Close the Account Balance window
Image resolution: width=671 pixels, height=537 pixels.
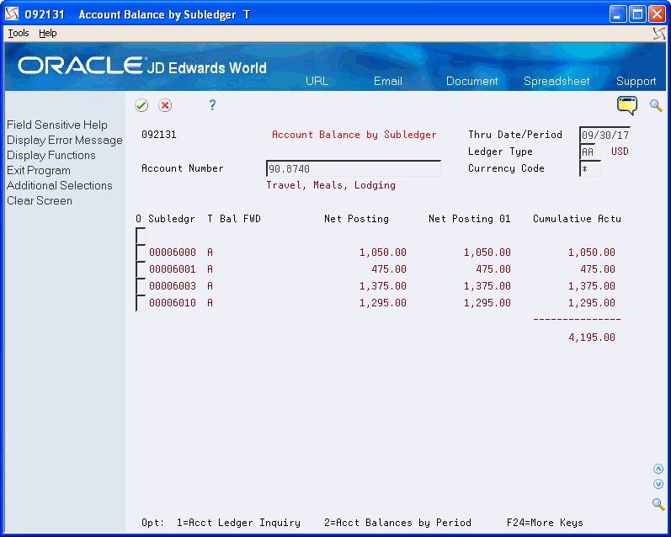657,14
